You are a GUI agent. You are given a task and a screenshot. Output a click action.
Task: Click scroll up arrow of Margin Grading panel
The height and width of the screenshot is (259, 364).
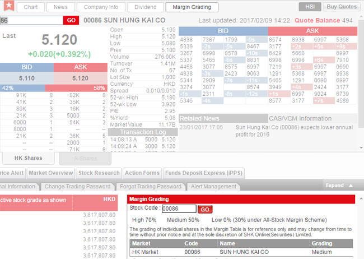(x=361, y=198)
